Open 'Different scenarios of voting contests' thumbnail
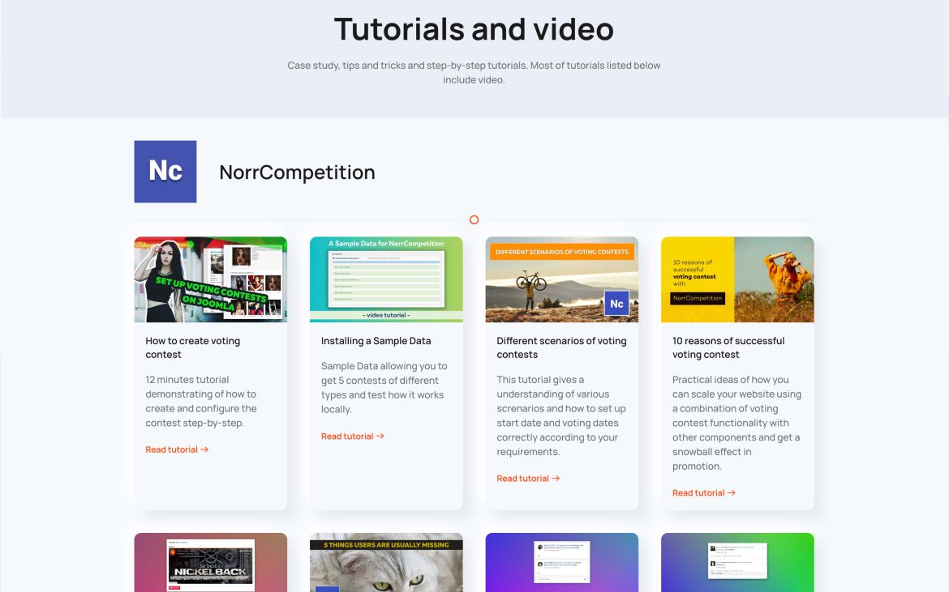 coord(561,279)
